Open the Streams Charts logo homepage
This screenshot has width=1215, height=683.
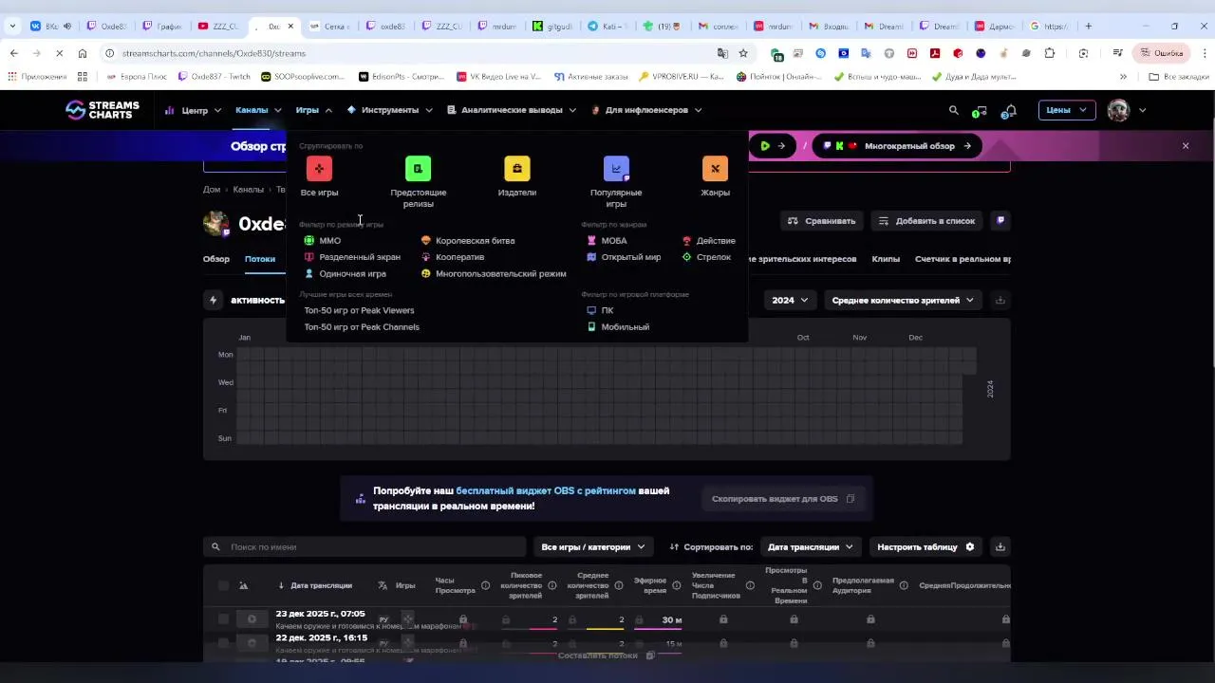point(103,110)
